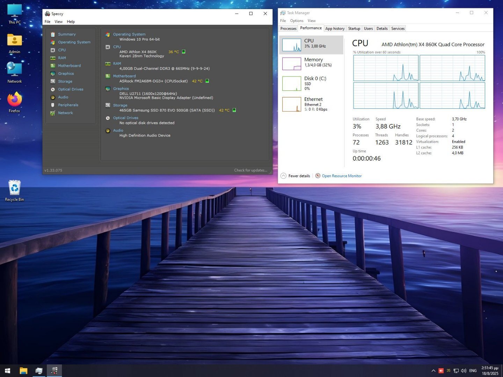
Task: Select CPU performance item in Task Manager
Action: click(311, 45)
